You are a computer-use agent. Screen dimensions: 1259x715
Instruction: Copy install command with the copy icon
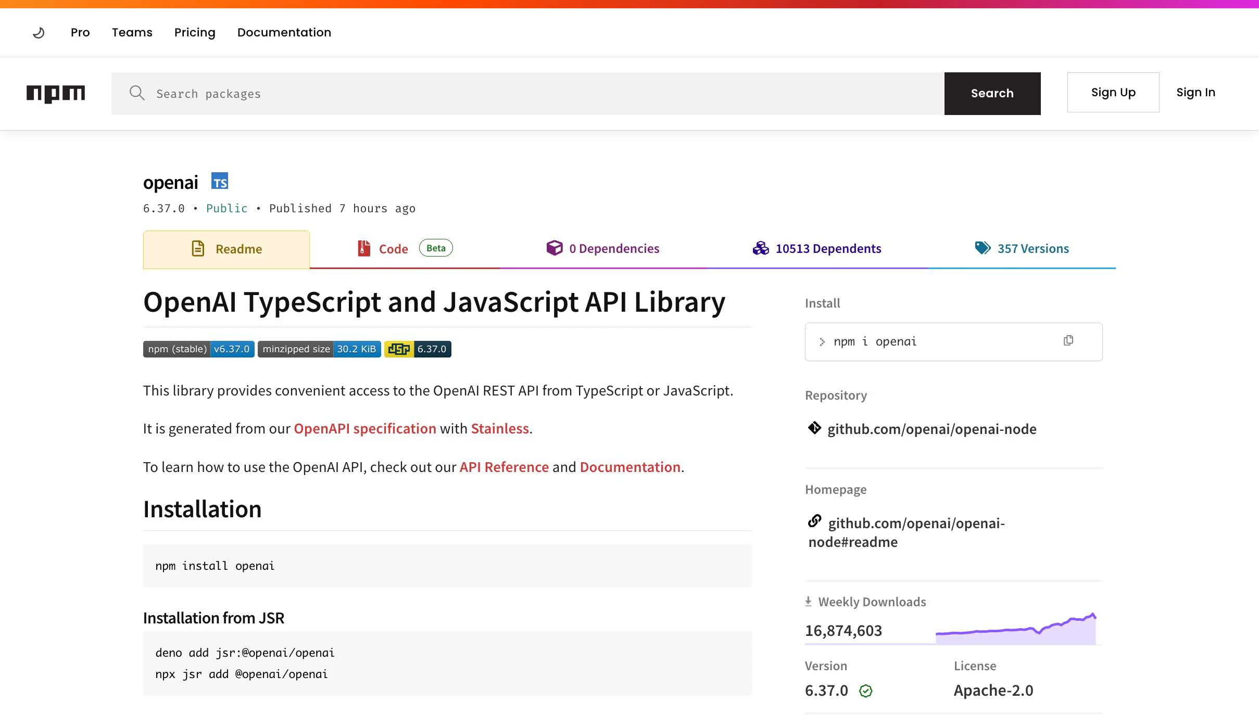click(1068, 340)
